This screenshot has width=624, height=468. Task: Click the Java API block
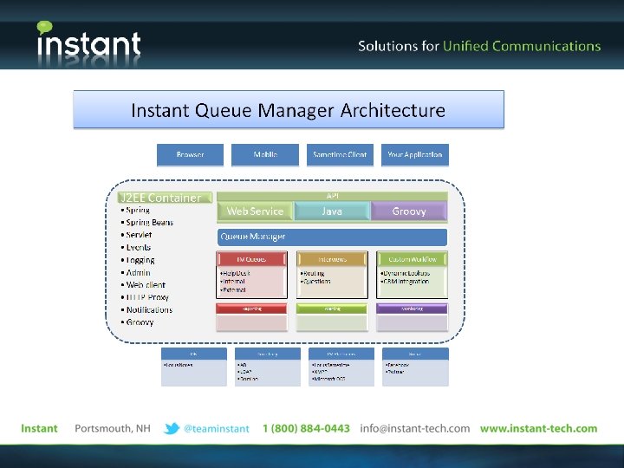[x=332, y=211]
